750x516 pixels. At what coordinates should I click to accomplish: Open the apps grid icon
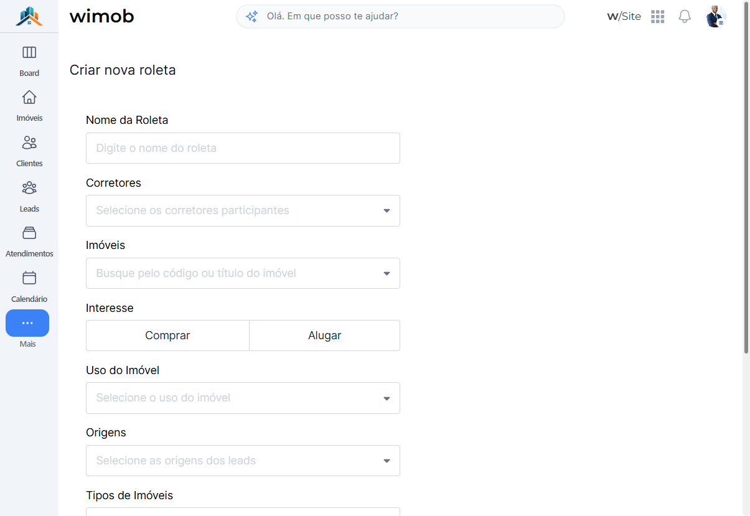658,17
